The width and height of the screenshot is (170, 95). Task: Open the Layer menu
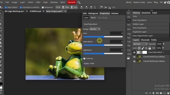point(22,2)
